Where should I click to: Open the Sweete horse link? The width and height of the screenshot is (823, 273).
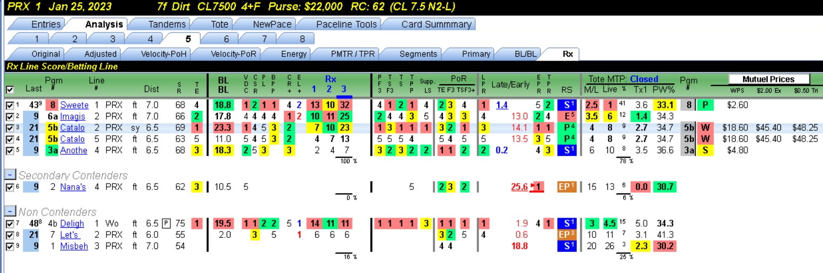pyautogui.click(x=74, y=105)
